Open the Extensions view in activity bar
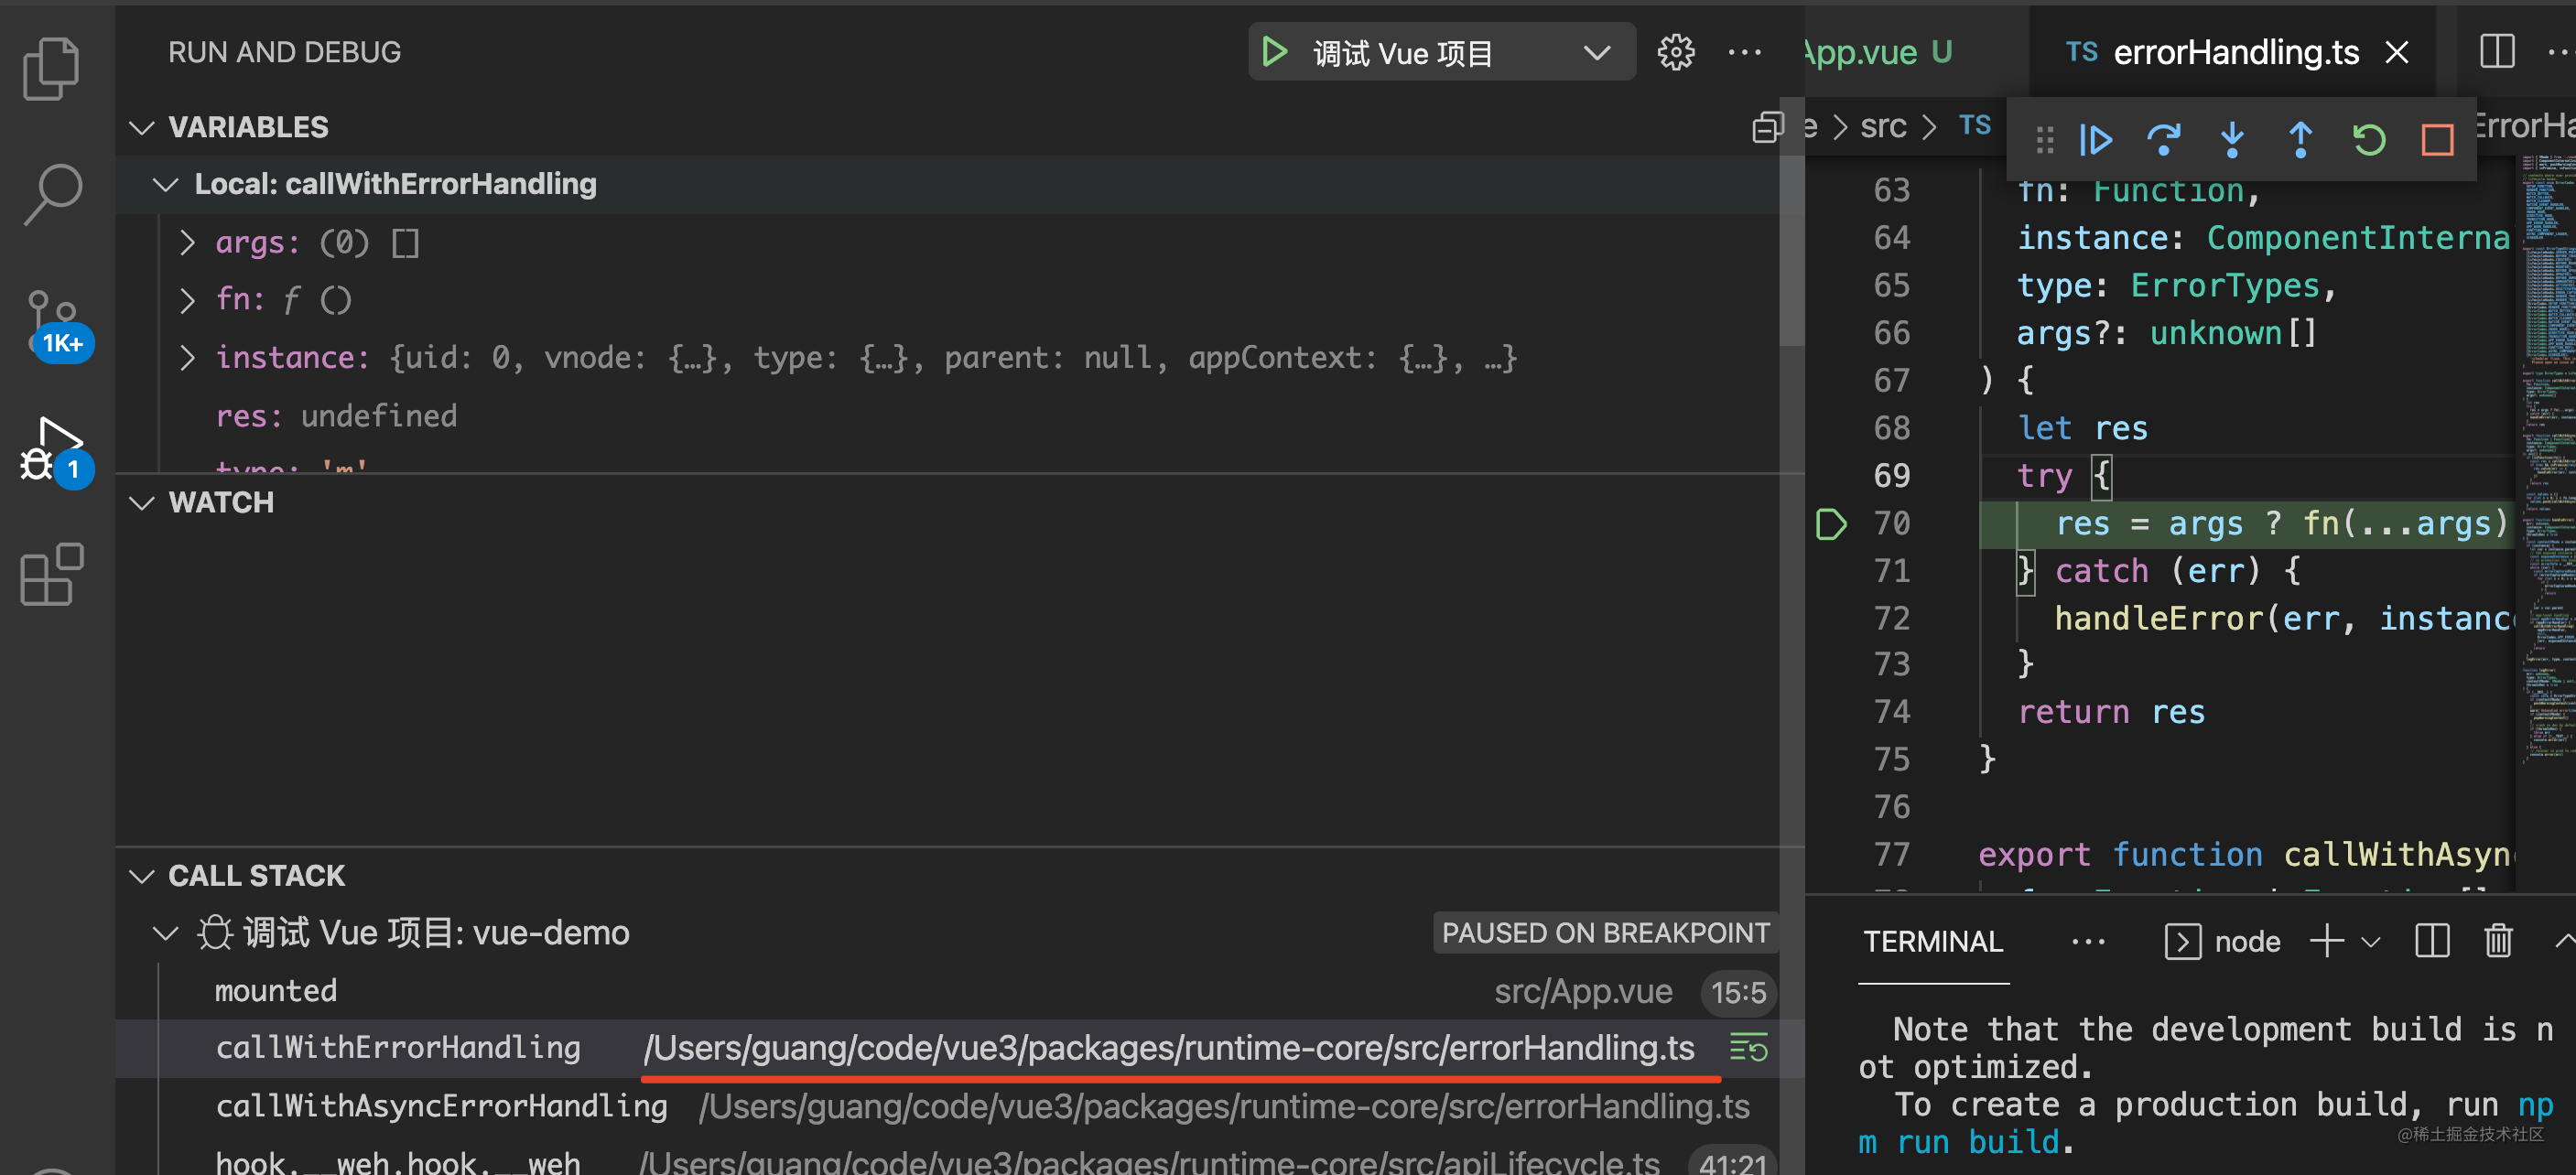 coord(52,575)
